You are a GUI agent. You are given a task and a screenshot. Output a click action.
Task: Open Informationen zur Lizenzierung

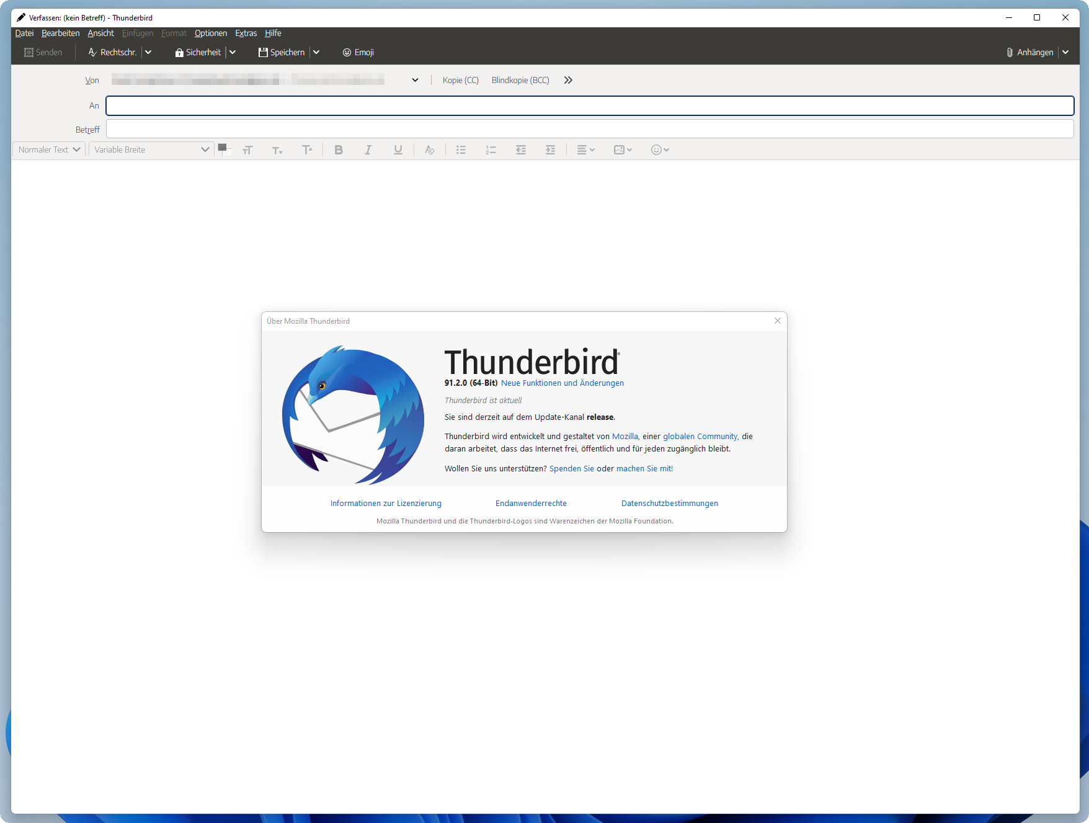click(386, 504)
